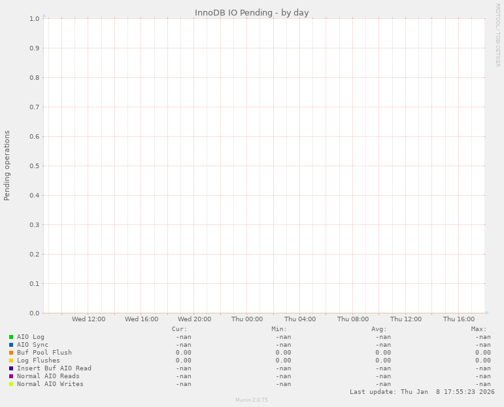This screenshot has width=504, height=407.
Task: Click the green AIO Log legend swatch
Action: click(x=11, y=337)
